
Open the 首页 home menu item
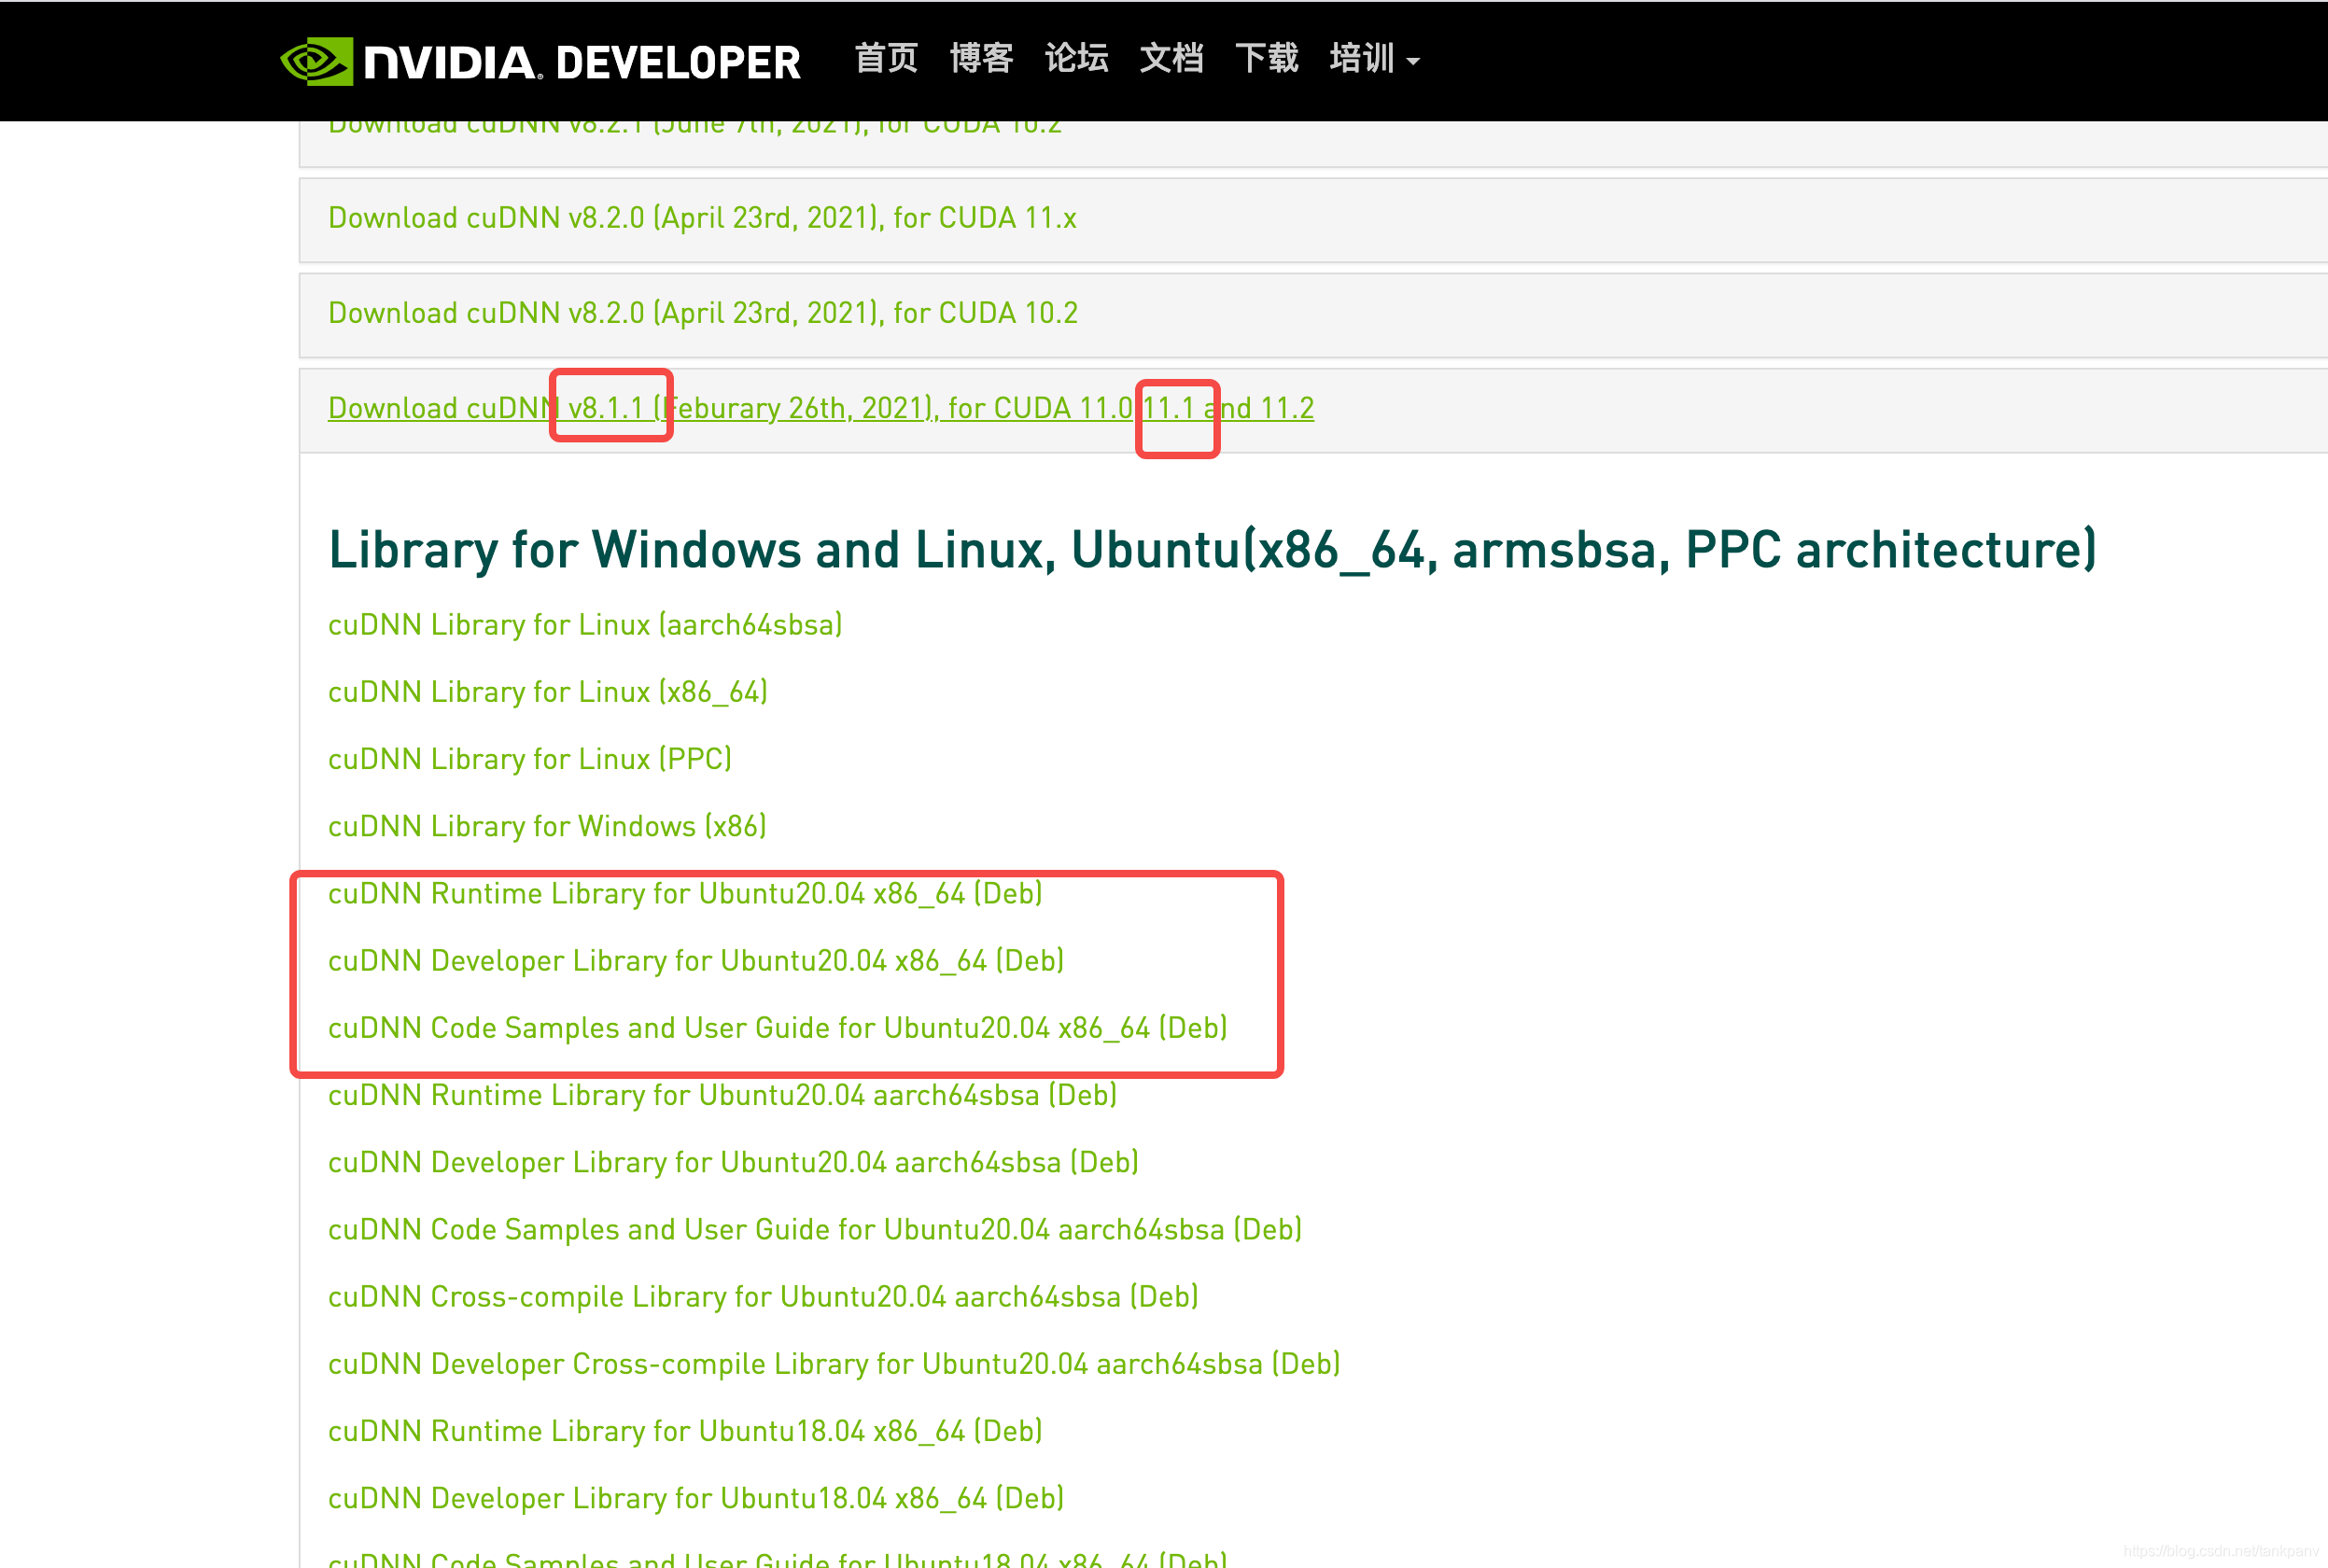886,59
